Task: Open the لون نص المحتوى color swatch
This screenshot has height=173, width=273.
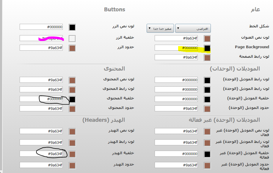Action: [72, 80]
